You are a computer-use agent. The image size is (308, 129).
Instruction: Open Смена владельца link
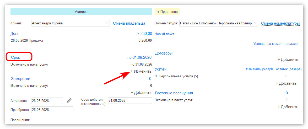tap(129, 23)
